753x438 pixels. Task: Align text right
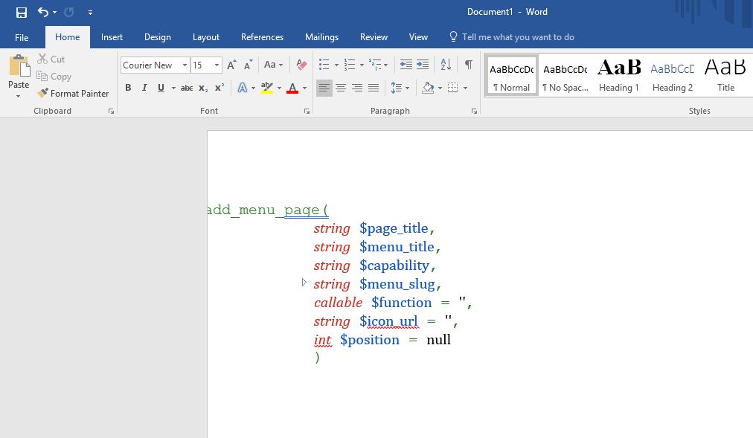(x=357, y=88)
